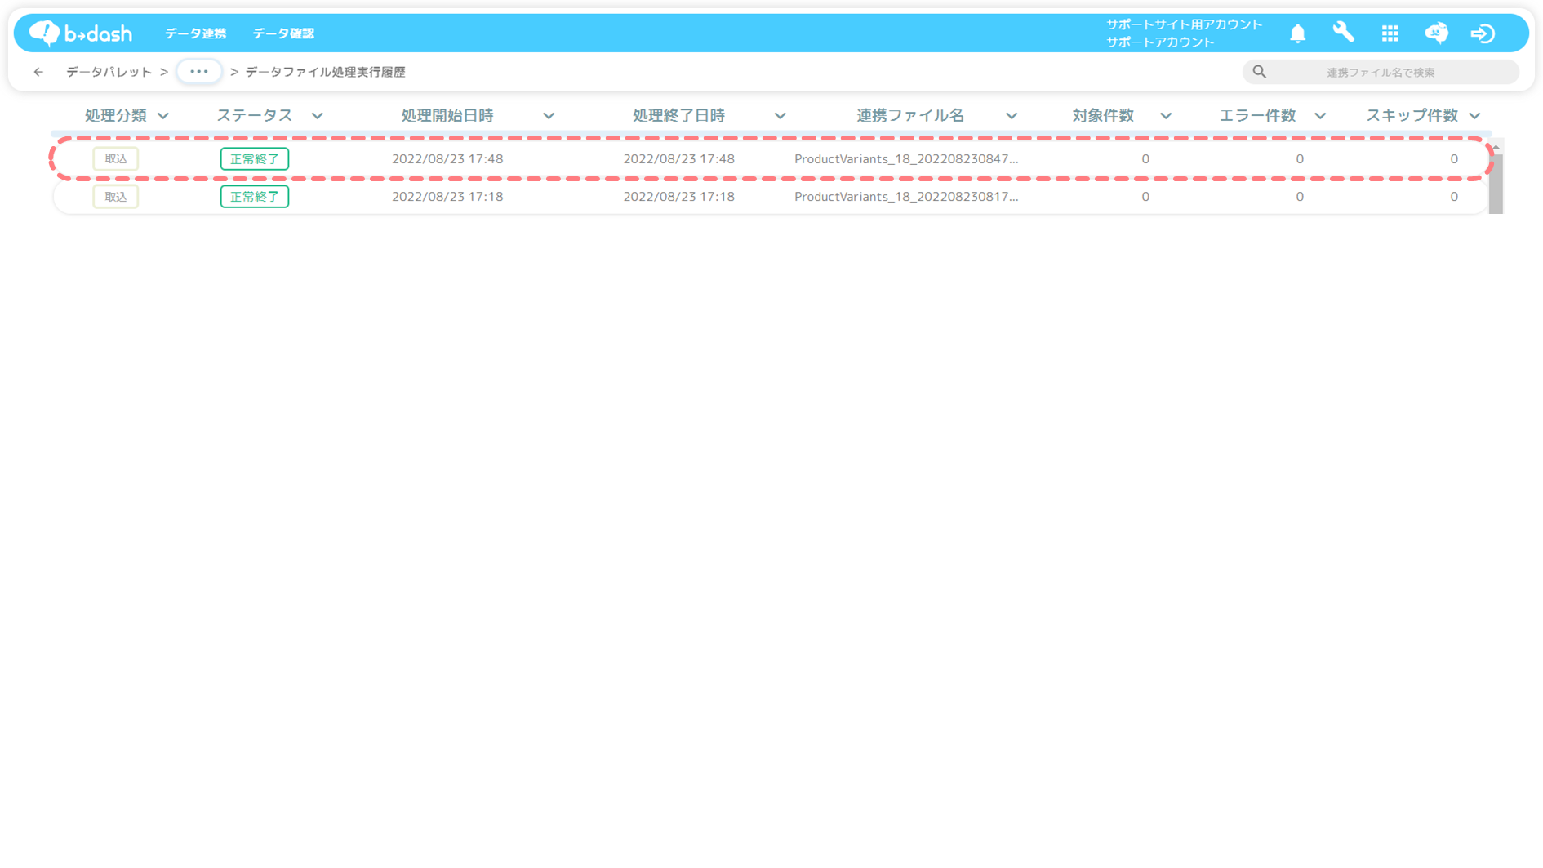
Task: Click the データパレット breadcrumb link
Action: pos(109,72)
